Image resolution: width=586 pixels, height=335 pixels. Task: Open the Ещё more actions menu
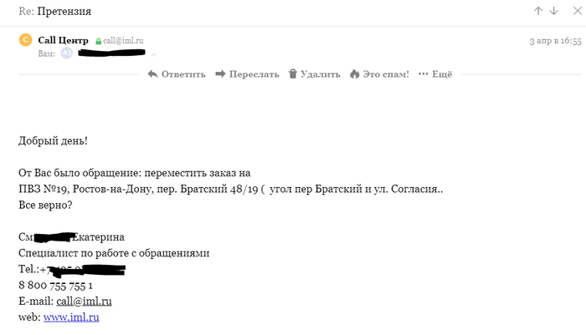(x=435, y=74)
